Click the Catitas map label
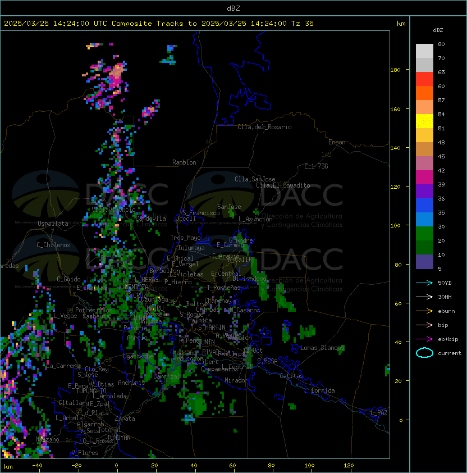Image resolution: width=467 pixels, height=473 pixels. pyautogui.click(x=291, y=376)
